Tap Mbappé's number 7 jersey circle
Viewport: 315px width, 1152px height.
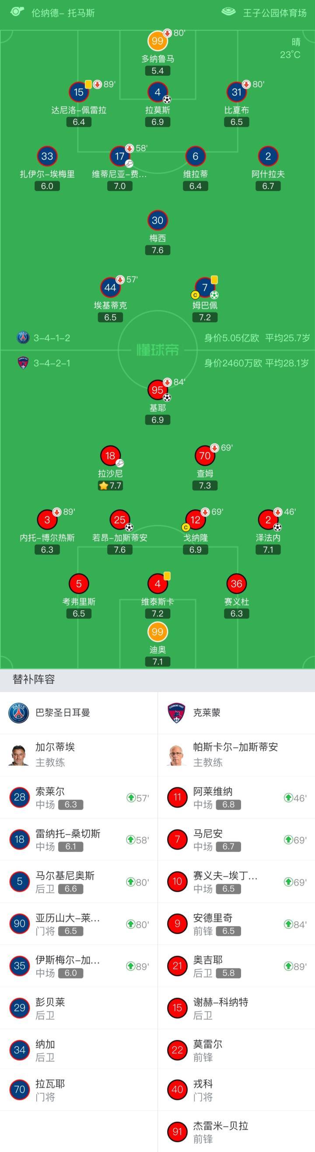click(x=205, y=288)
